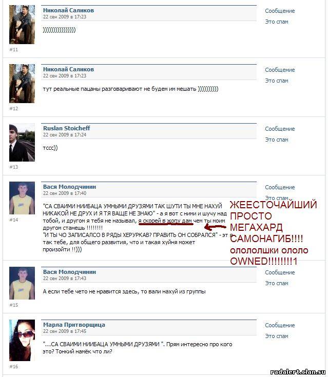Open Ruslan Stoicheff profile photo
This screenshot has width=328, height=377.
22,143
